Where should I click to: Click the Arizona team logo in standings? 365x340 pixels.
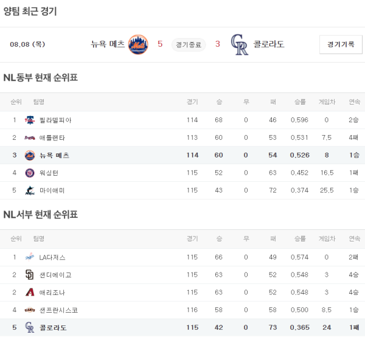[29, 293]
